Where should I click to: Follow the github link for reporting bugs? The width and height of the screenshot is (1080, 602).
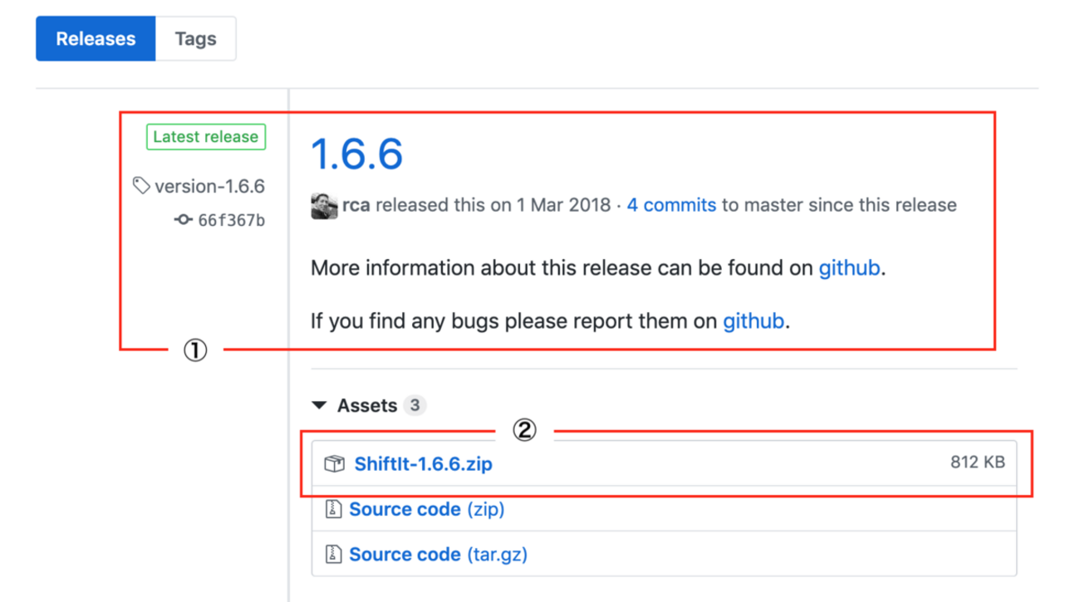pyautogui.click(x=753, y=321)
